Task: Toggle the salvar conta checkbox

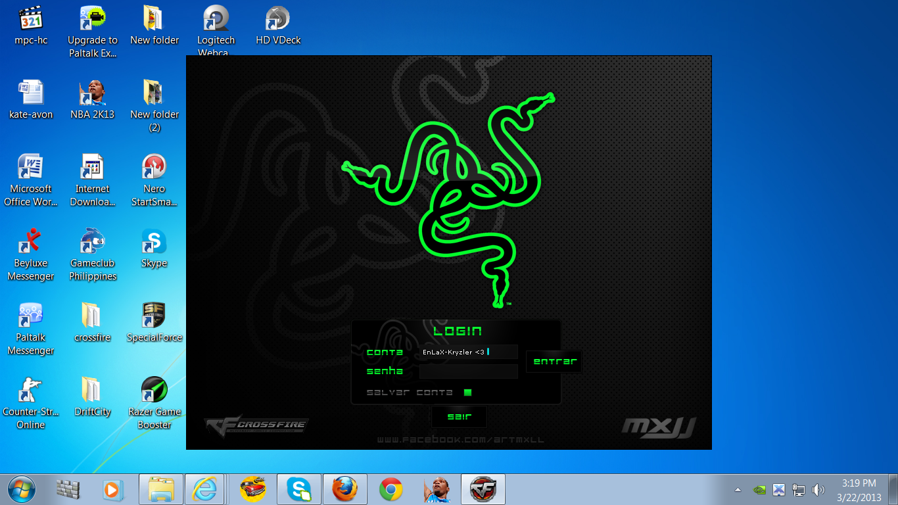Action: tap(467, 393)
